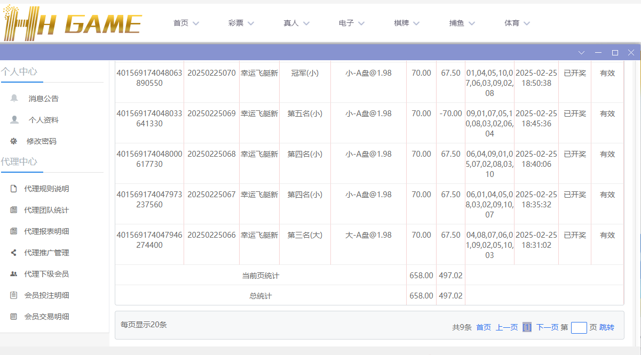
Task: Click the page number input field
Action: click(x=579, y=327)
